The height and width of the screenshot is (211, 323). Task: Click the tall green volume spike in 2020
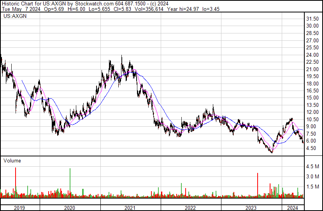[70, 183]
